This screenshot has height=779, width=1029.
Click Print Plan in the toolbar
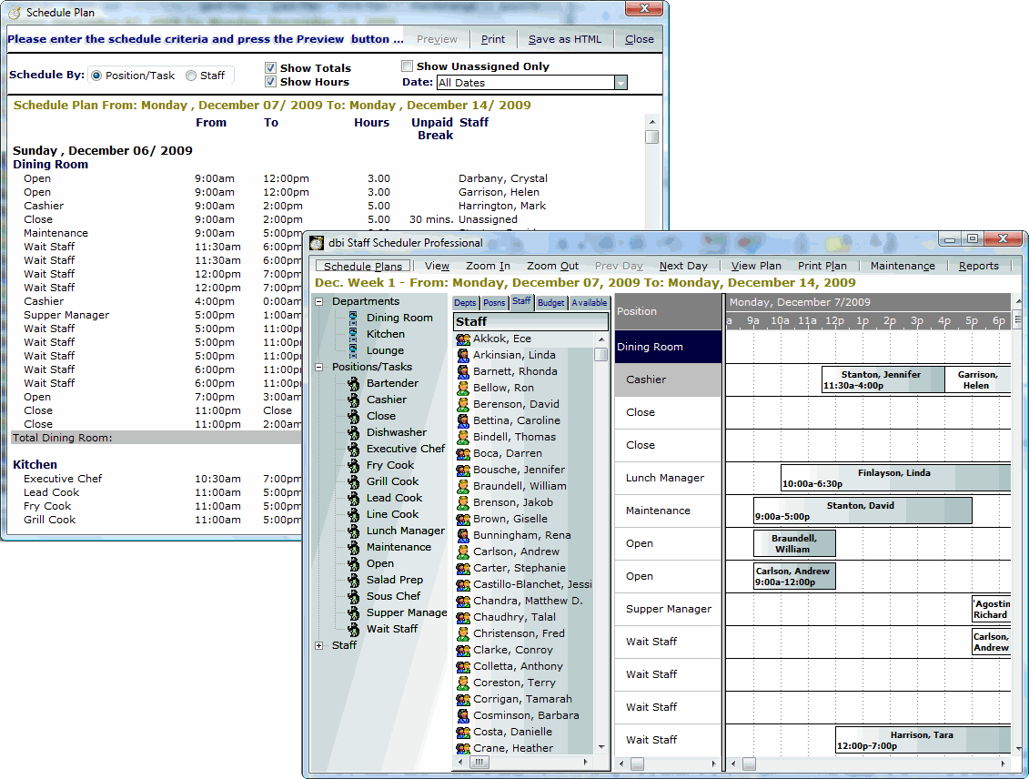[822, 266]
